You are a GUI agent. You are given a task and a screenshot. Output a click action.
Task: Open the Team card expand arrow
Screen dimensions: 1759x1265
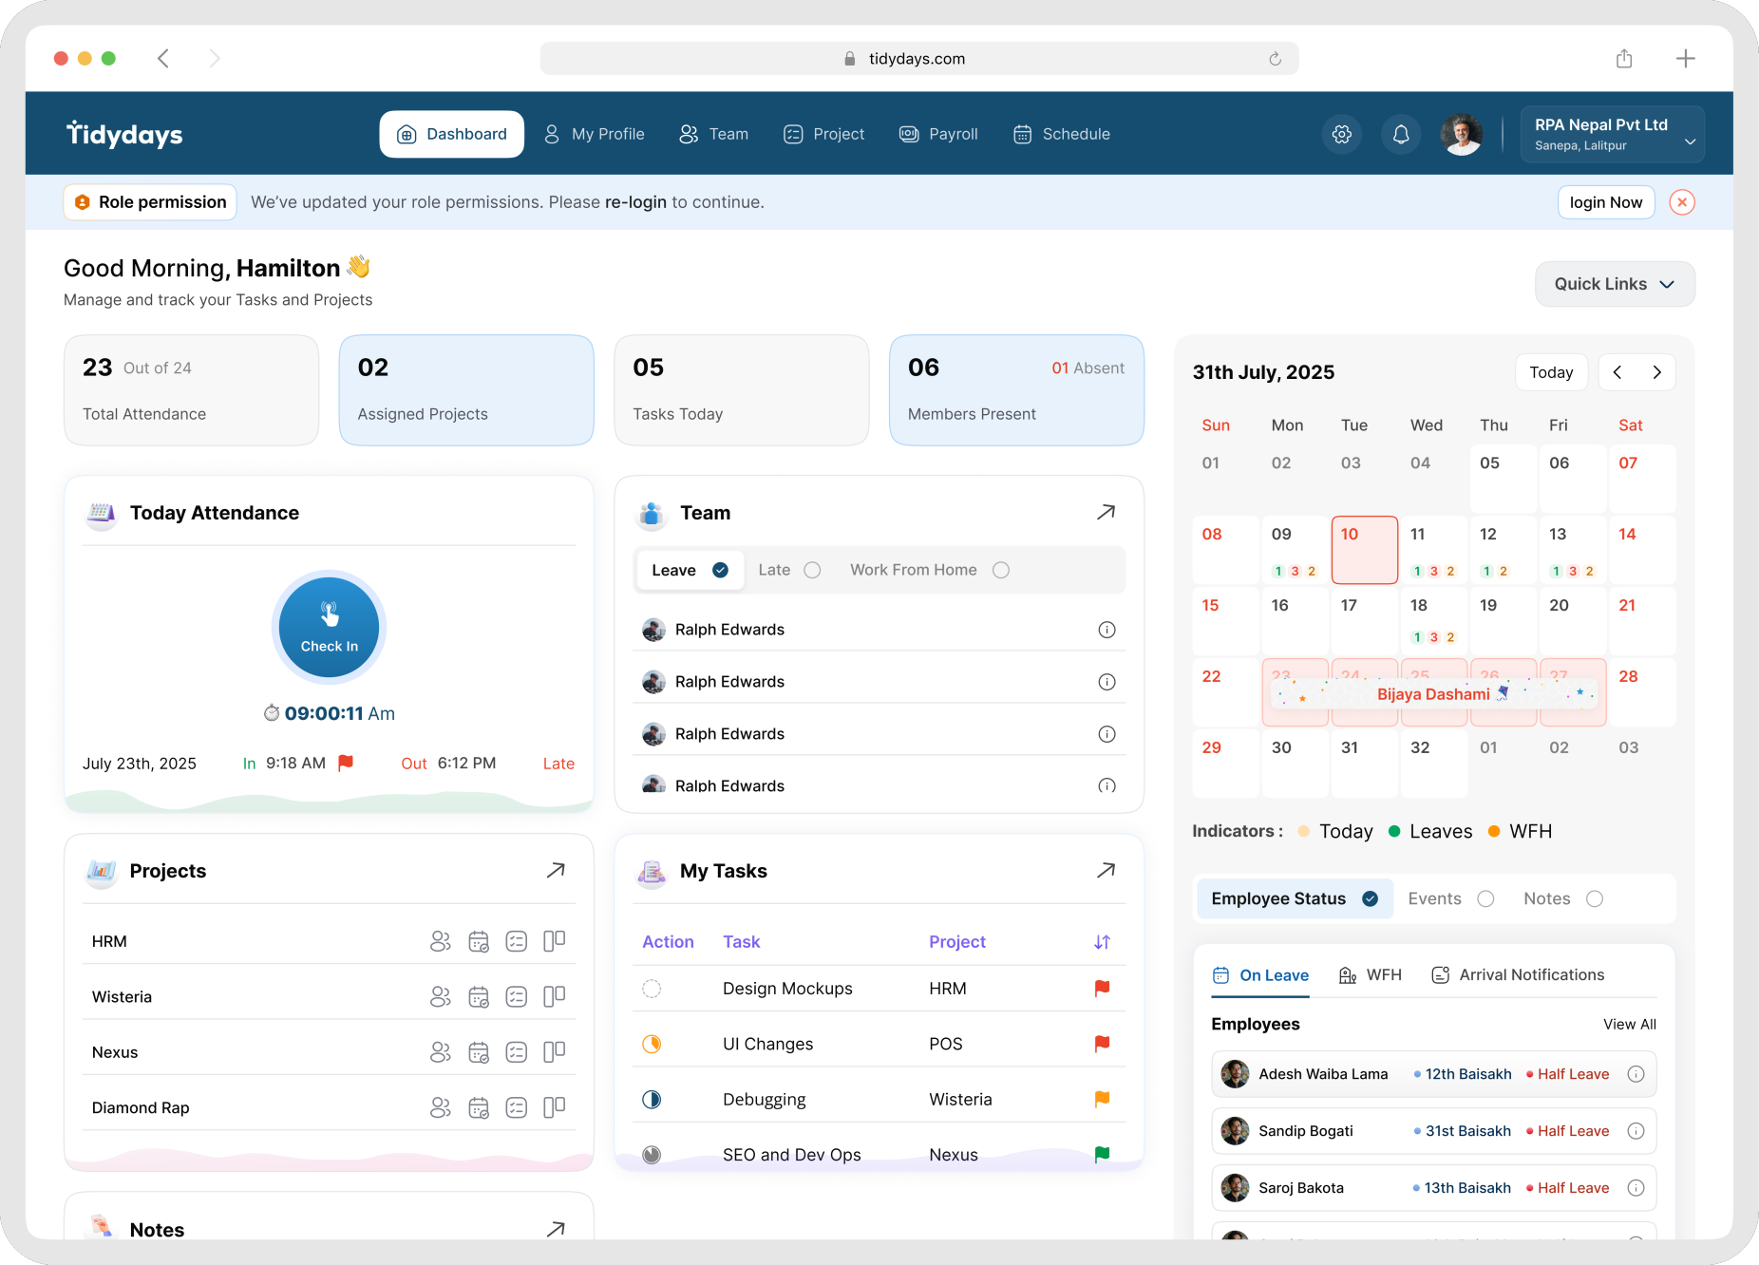pos(1106,513)
